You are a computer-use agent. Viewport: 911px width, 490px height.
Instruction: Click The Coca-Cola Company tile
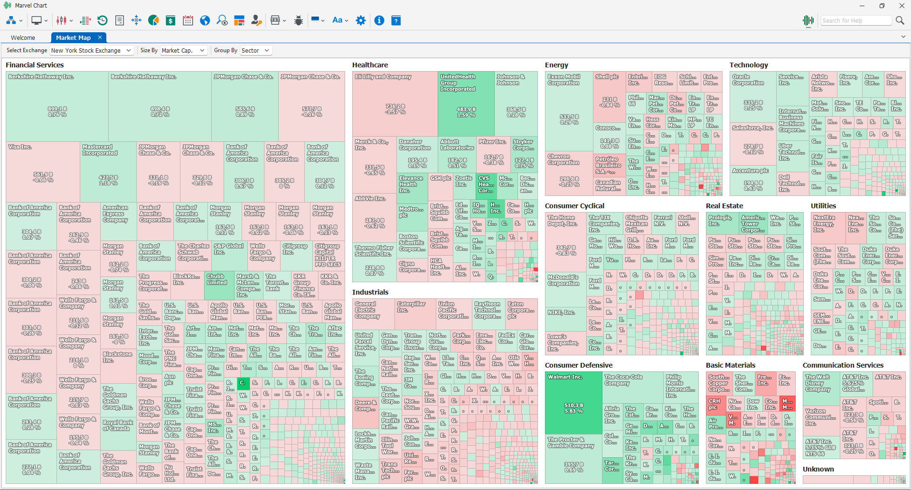coord(633,388)
